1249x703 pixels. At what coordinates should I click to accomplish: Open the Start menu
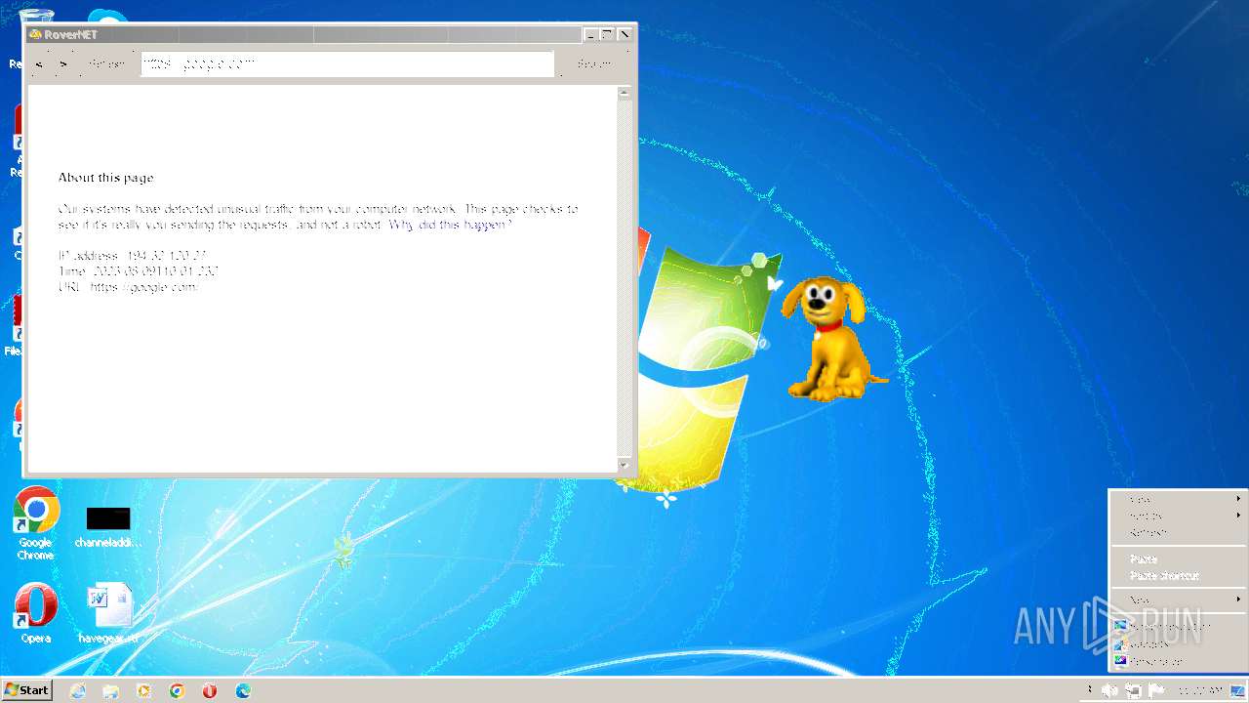[x=26, y=690]
